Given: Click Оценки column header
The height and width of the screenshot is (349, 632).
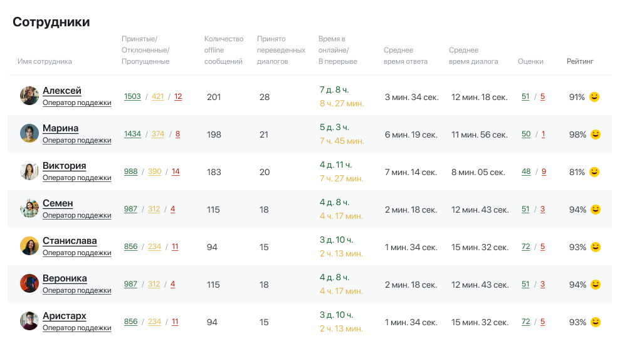Looking at the screenshot, I should (x=530, y=61).
